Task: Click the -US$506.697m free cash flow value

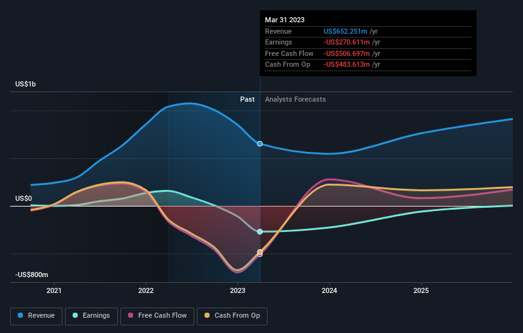Action: pyautogui.click(x=347, y=53)
